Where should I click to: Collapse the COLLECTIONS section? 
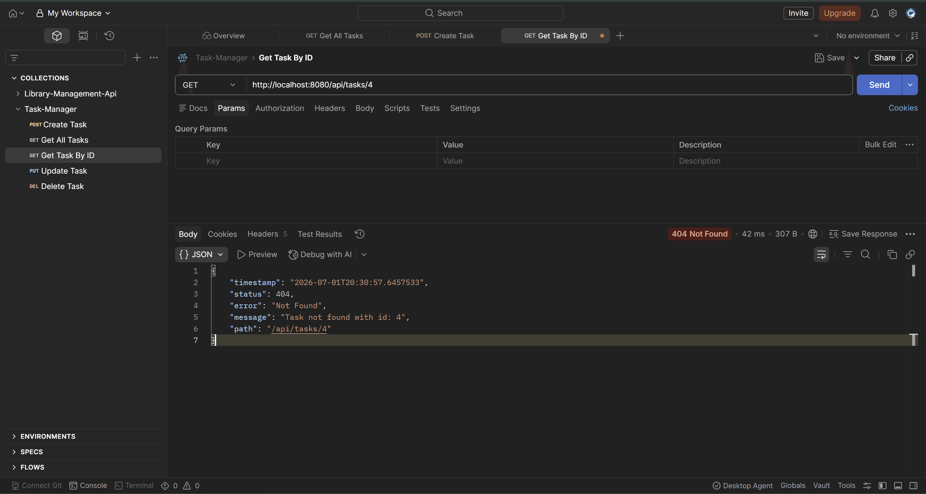[14, 78]
